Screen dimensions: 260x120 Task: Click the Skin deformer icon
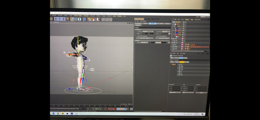(174, 41)
